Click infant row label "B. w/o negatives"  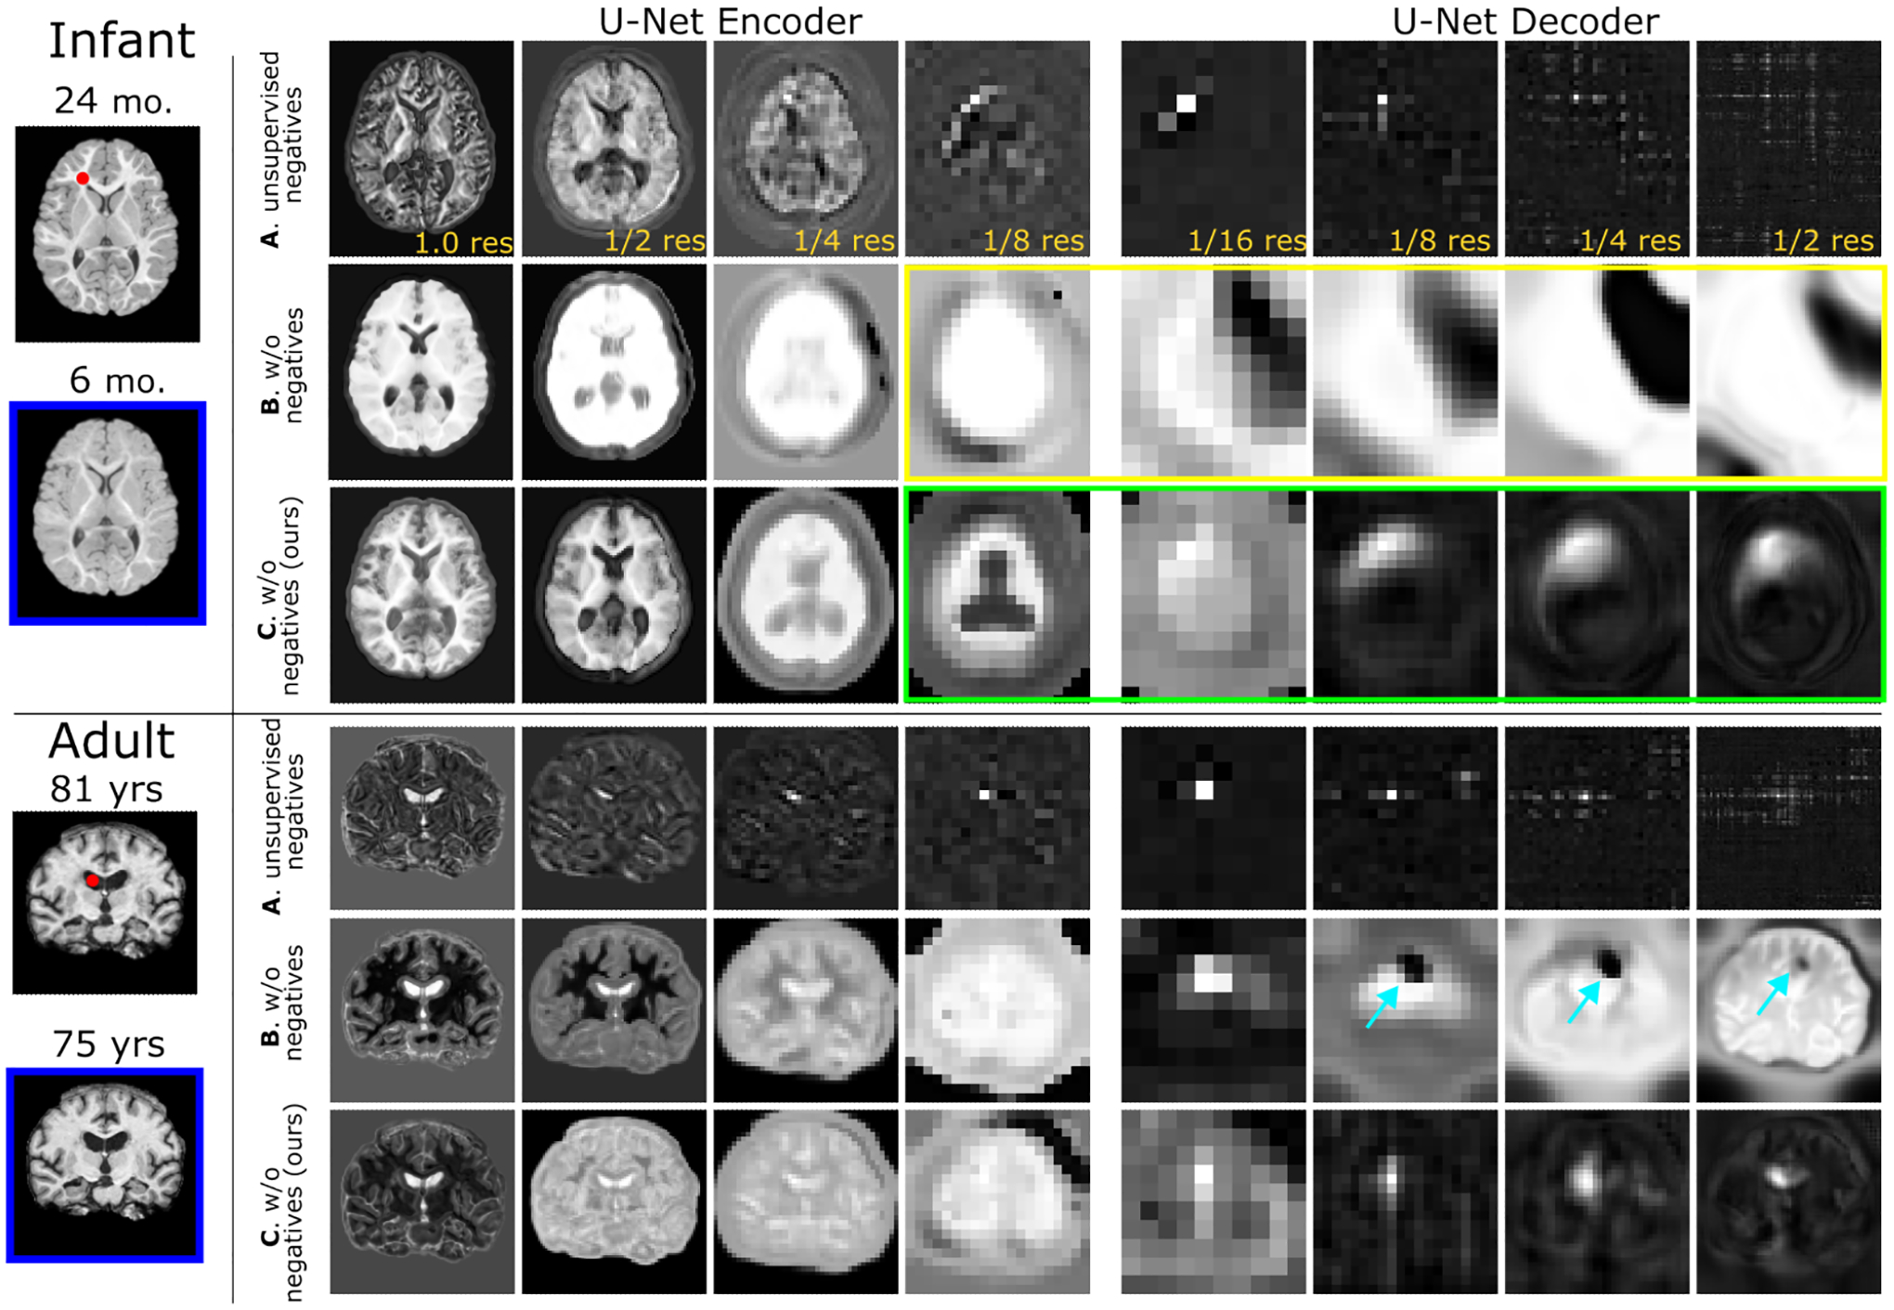pyautogui.click(x=281, y=366)
